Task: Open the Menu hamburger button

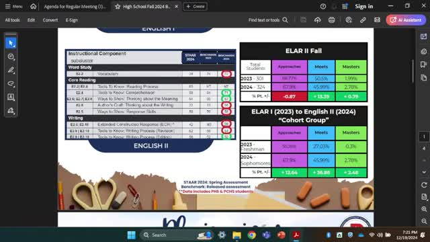Action: (x=13, y=6)
